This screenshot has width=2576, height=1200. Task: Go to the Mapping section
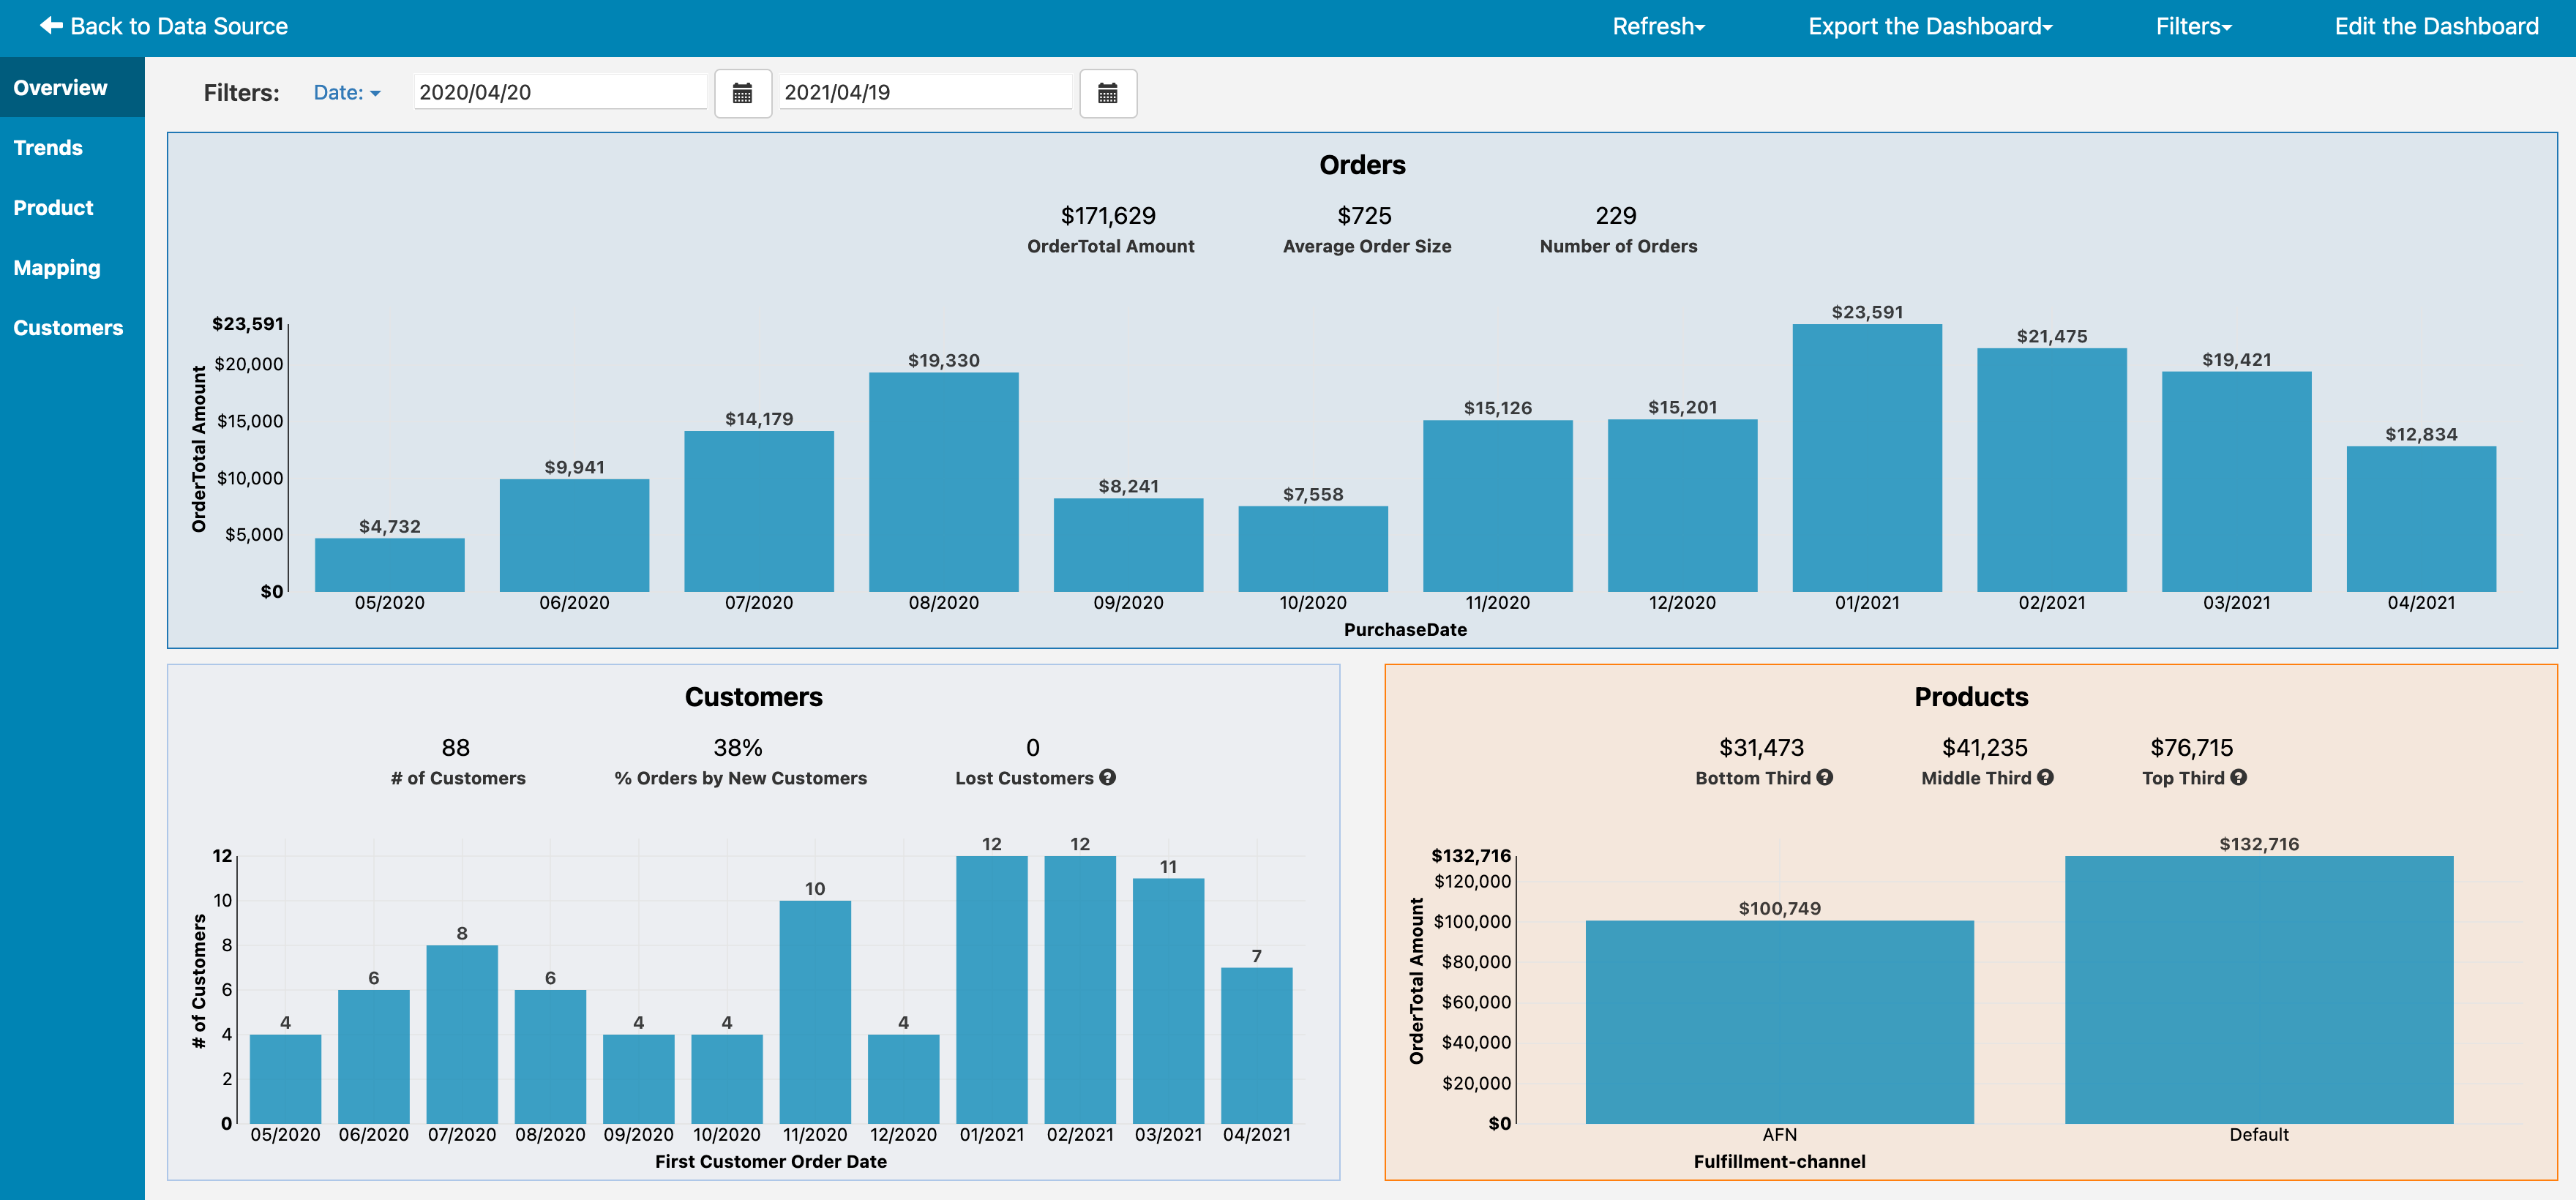click(57, 268)
